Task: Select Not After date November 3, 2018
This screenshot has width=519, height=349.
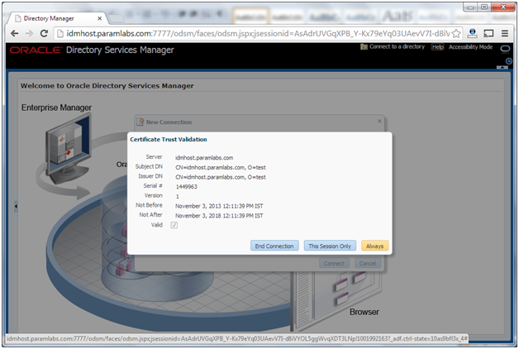Action: point(219,216)
